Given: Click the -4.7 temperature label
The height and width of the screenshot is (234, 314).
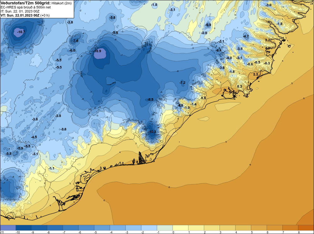Looking at the screenshot, I should click(246, 36).
